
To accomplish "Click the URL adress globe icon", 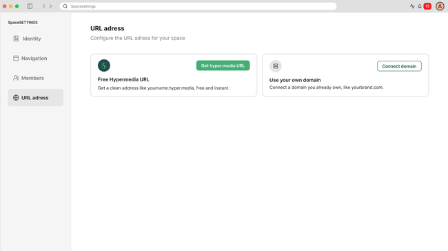I will (16, 98).
